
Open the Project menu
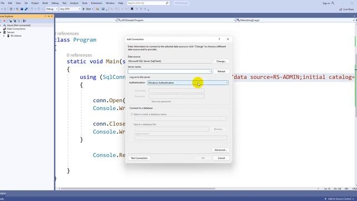point(35,3)
